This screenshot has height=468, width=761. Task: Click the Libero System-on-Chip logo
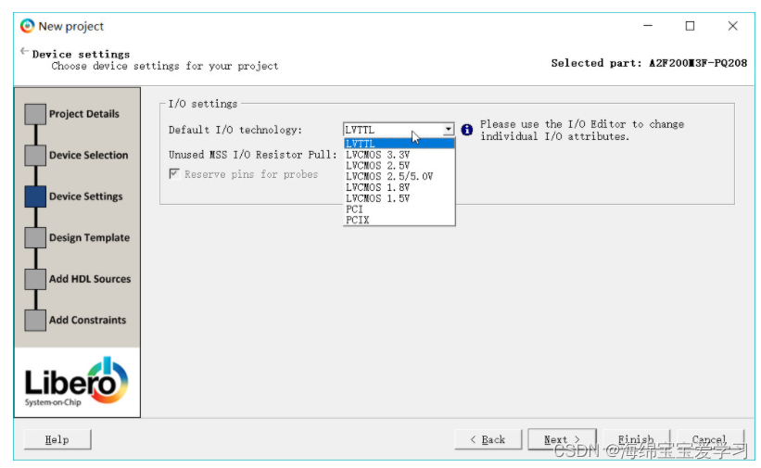pos(77,382)
